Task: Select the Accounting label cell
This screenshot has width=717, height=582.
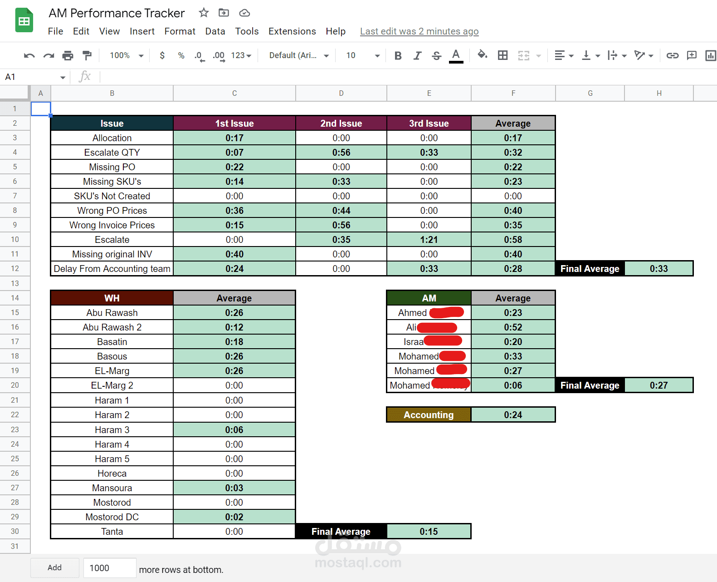Action: pyautogui.click(x=429, y=414)
